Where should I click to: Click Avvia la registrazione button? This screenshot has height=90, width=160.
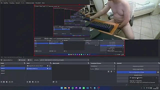pyautogui.click(x=138, y=69)
